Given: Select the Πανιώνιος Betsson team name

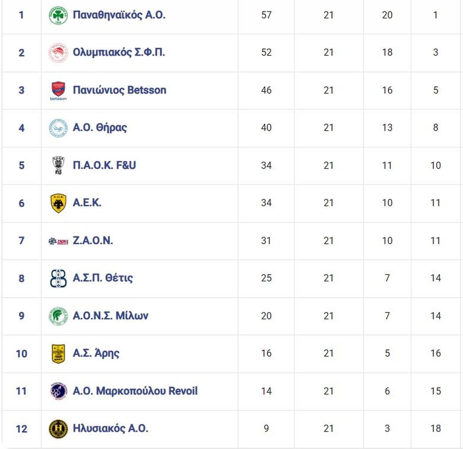Looking at the screenshot, I should point(119,90).
